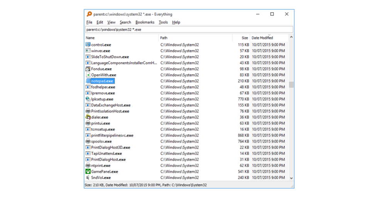Click the winver.exe file icon
Image resolution: width=378 pixels, height=198 pixels.
click(x=88, y=51)
